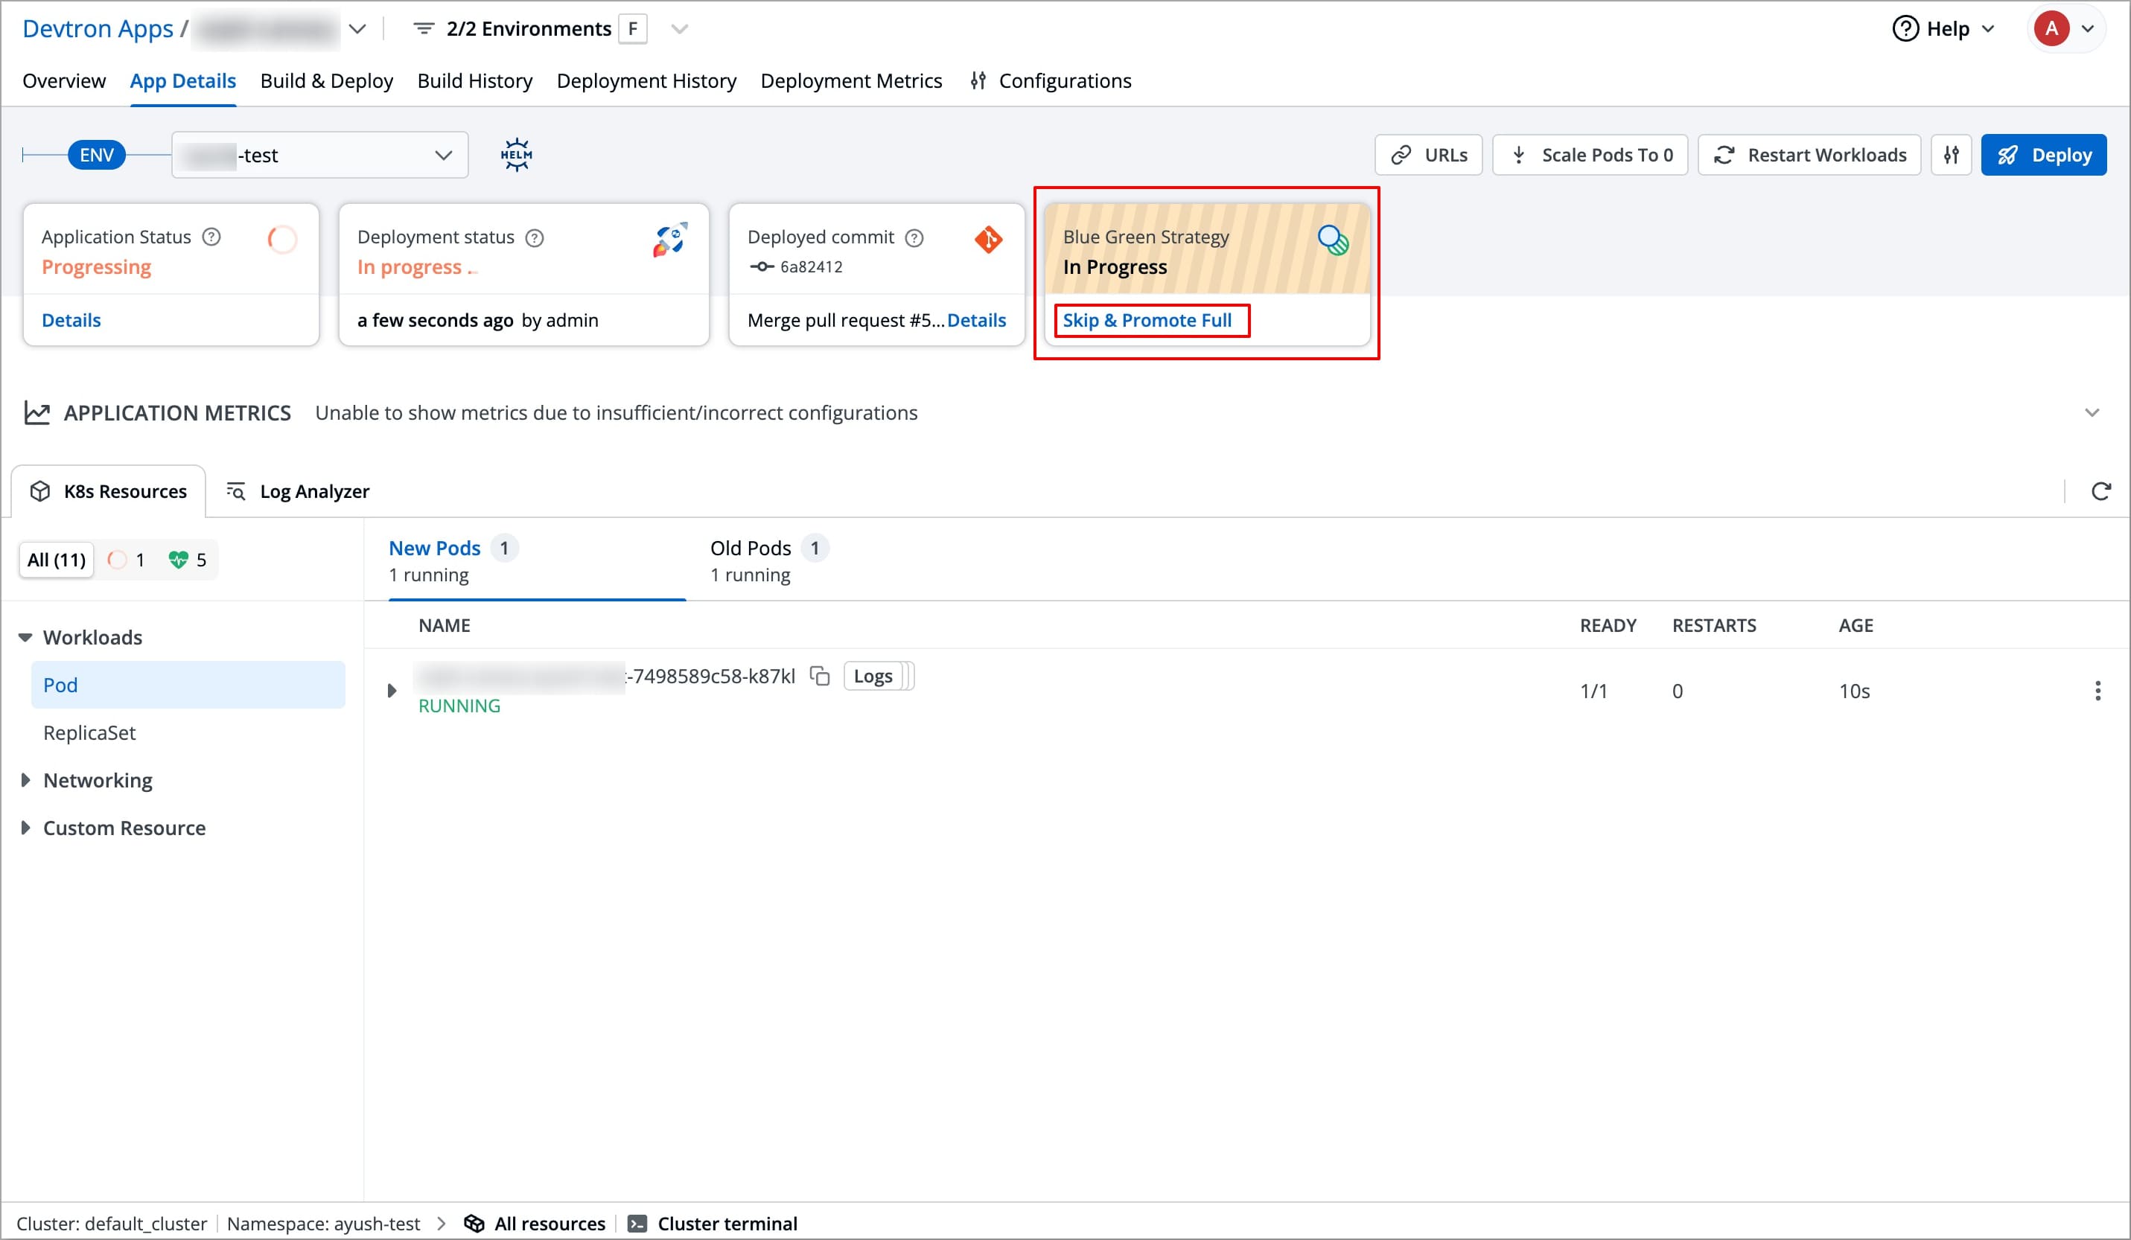The width and height of the screenshot is (2131, 1240).
Task: Click the sliders icon beside Restart Workloads
Action: pos(1951,155)
